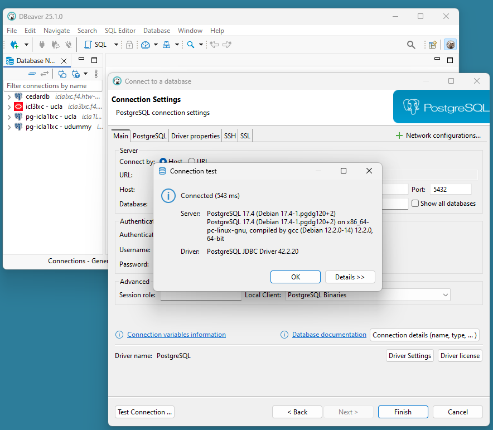Screen dimensions: 493x430
Task: Minimize the editor area panel
Action: click(x=437, y=59)
